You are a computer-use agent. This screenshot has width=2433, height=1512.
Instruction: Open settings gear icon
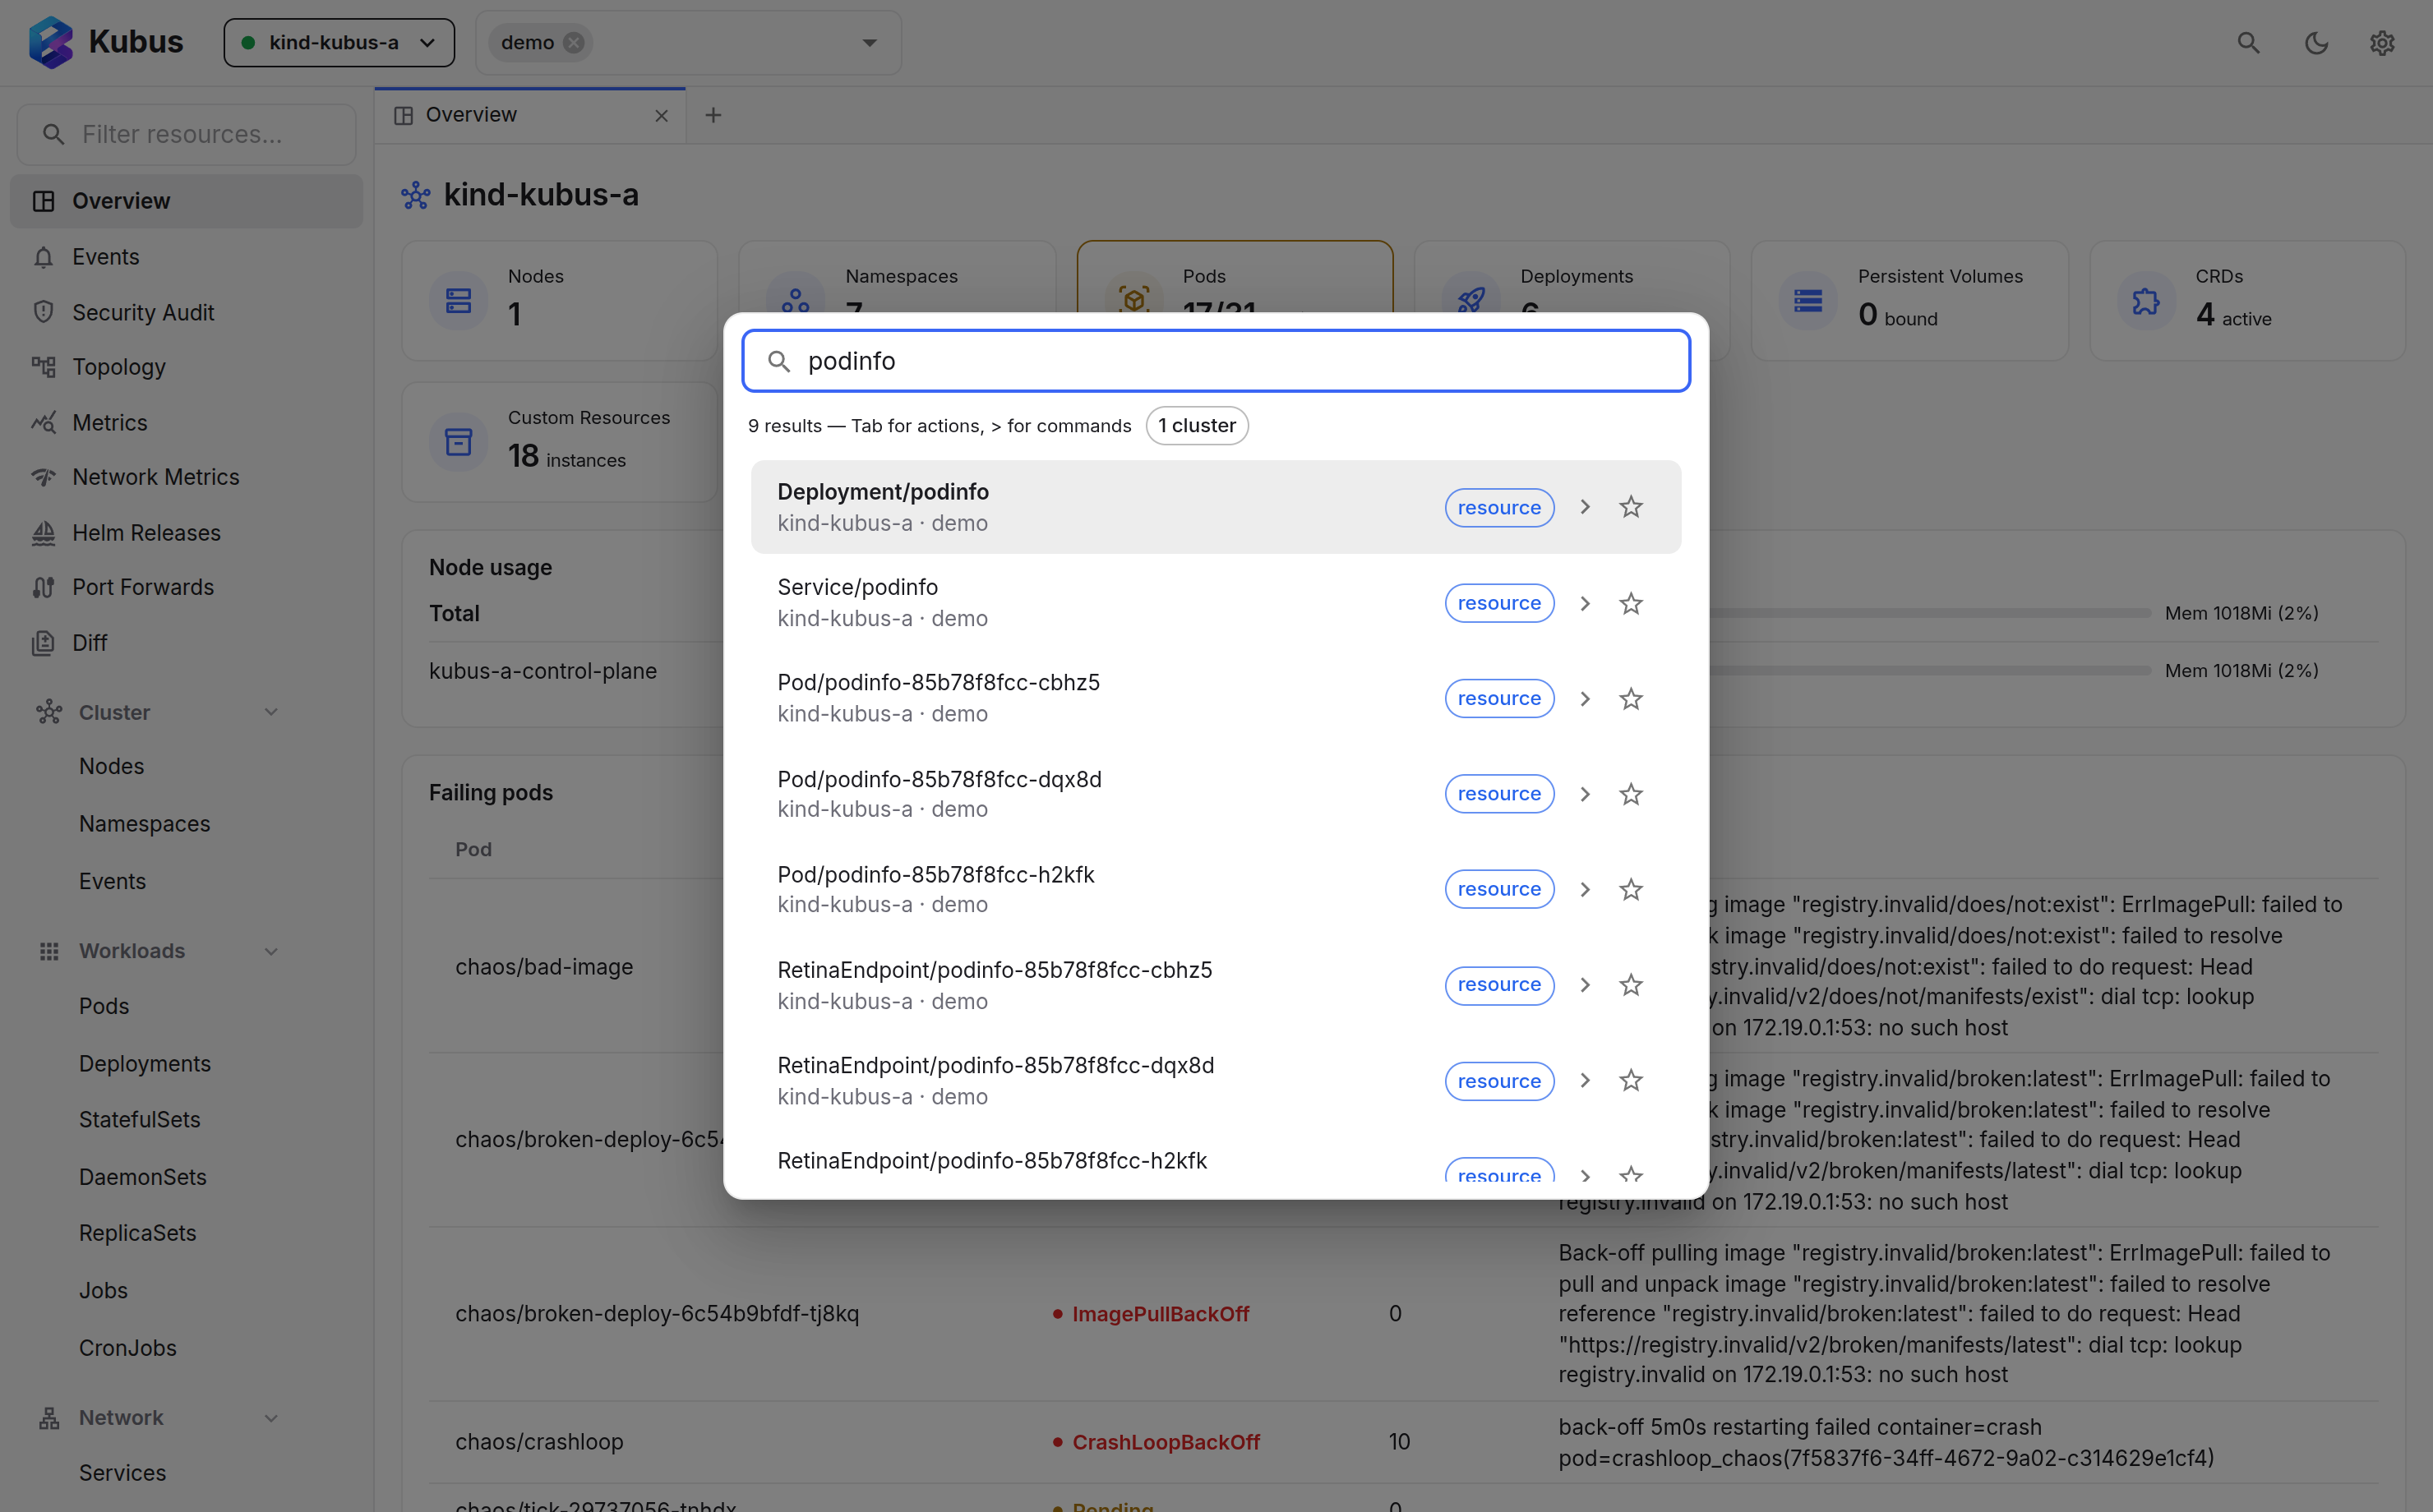coord(2383,42)
